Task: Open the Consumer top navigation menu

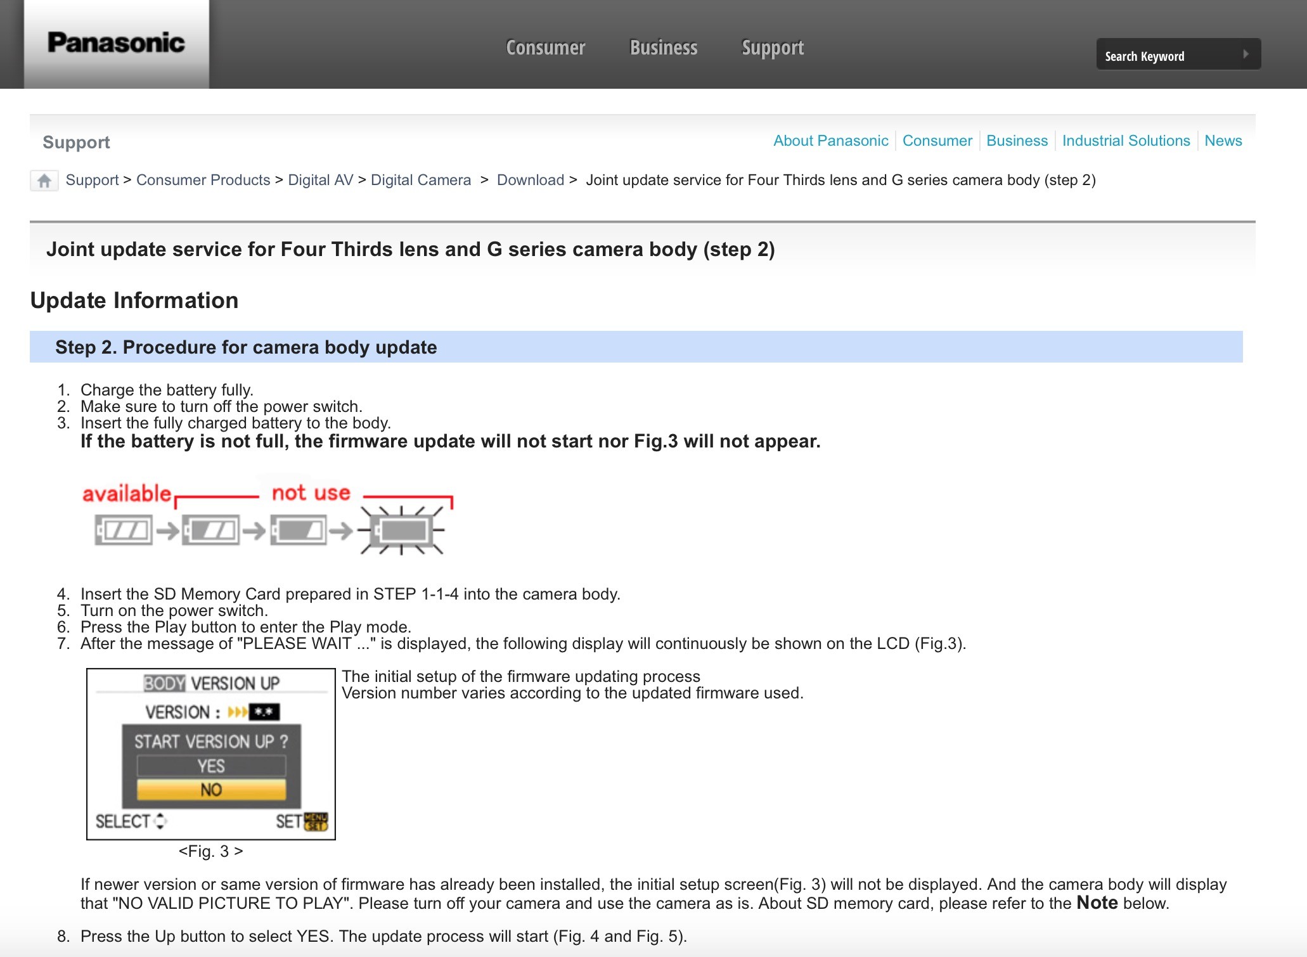Action: point(545,48)
